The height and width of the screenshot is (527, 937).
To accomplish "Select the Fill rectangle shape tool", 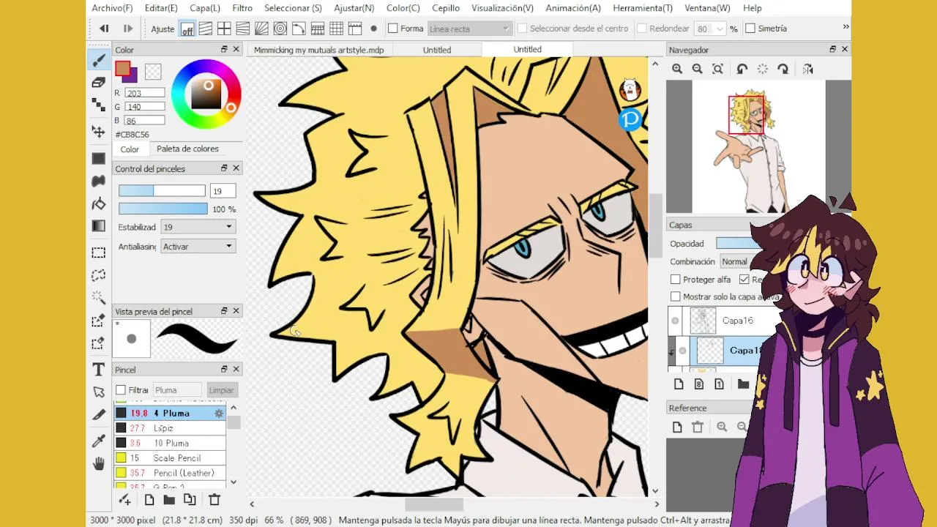I will point(99,158).
